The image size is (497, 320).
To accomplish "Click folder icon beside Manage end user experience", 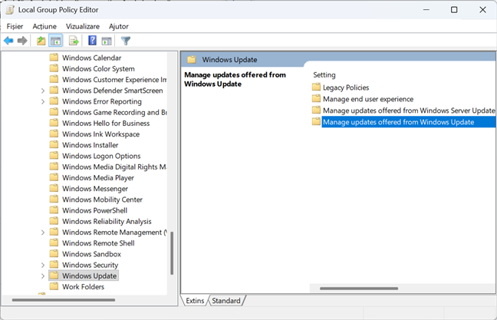I will (316, 99).
